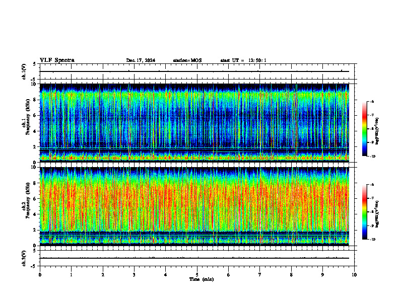The width and height of the screenshot is (399, 308).
Task: Click the ch.2 spectrogram color scale bar
Action: click(365, 212)
